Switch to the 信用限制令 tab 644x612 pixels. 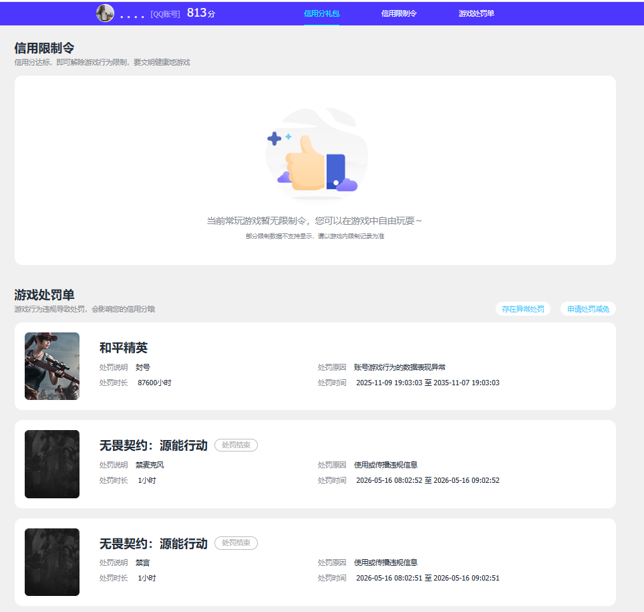tap(399, 13)
